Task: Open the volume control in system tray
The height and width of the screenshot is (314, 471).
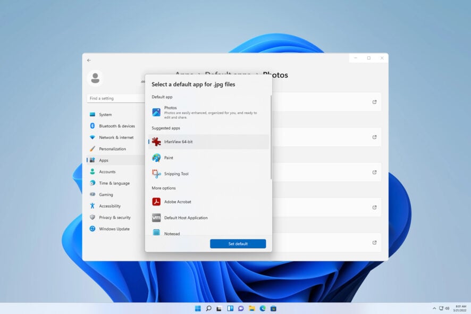Action: pyautogui.click(x=446, y=308)
